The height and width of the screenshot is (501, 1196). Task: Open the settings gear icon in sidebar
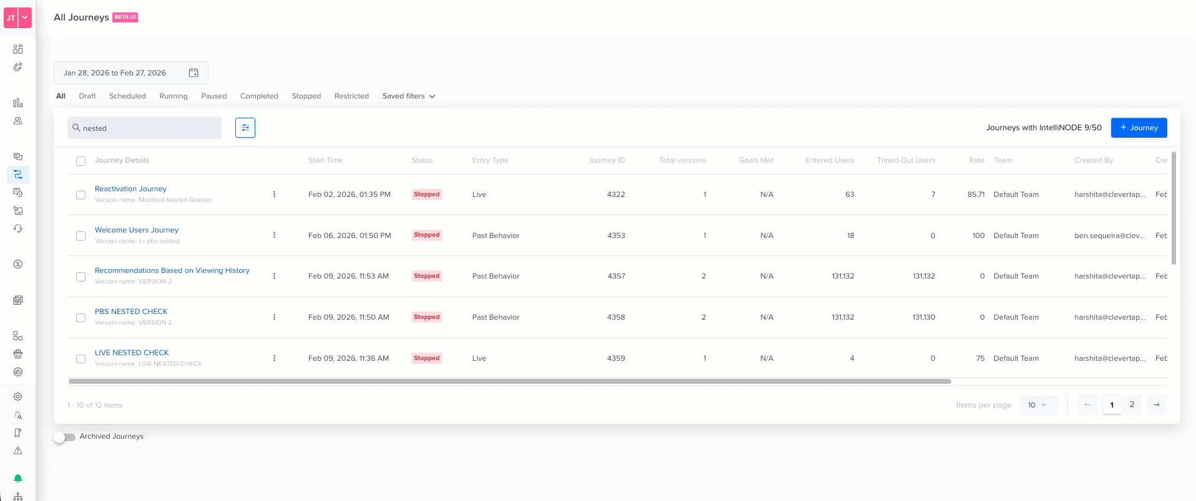[18, 396]
